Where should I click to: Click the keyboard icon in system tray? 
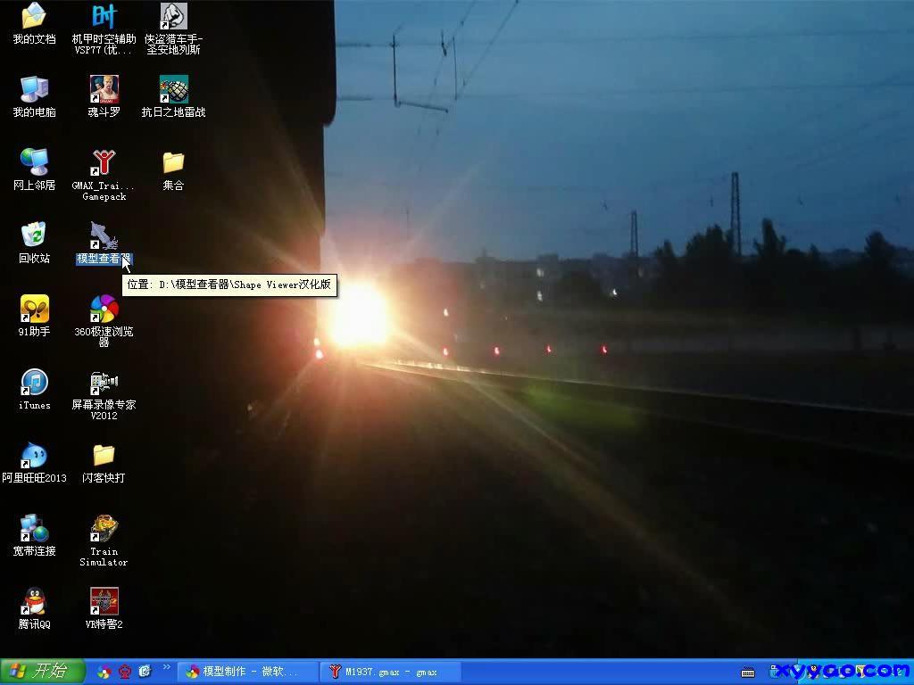click(x=748, y=672)
